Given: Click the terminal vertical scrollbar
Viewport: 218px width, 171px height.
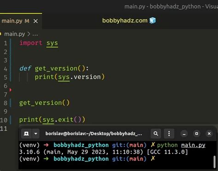Looking at the screenshot, I should (x=214, y=162).
